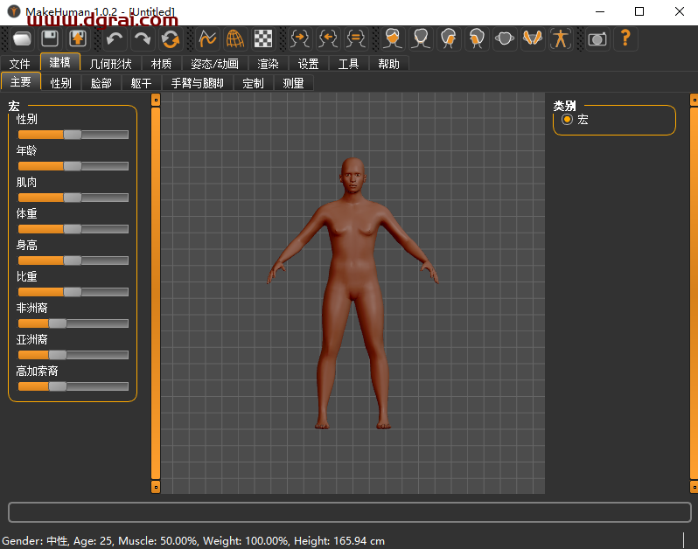Select the Left view head icon
This screenshot has width=698, height=549.
coord(449,38)
